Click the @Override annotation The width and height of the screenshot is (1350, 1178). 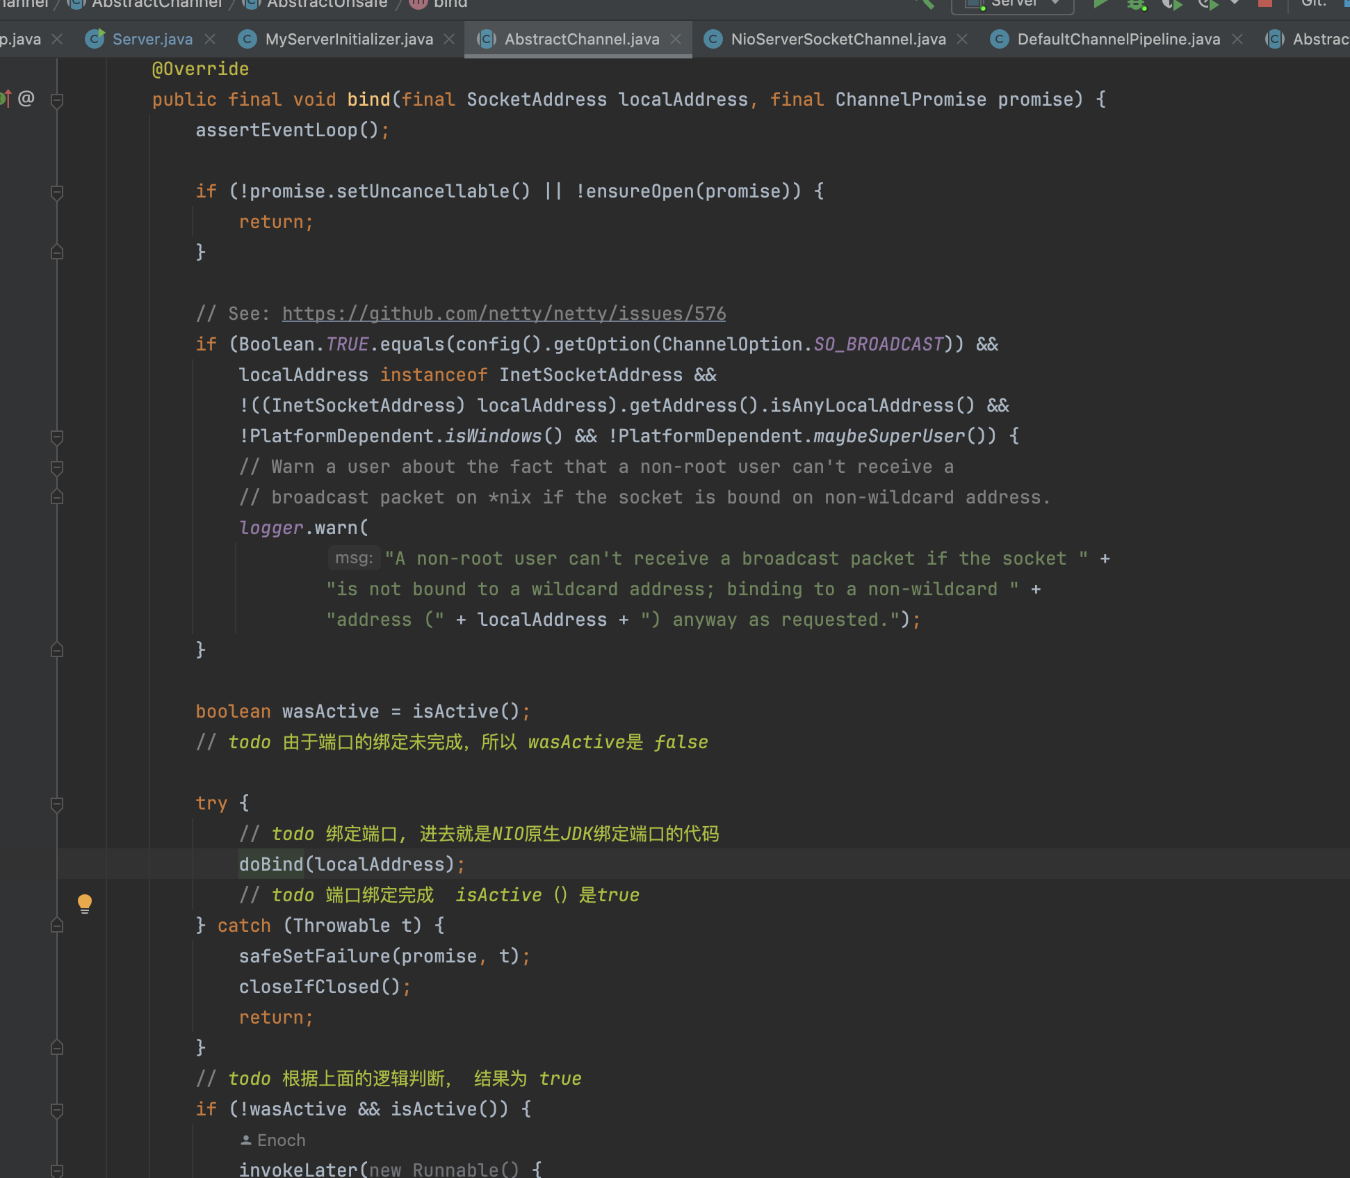200,69
